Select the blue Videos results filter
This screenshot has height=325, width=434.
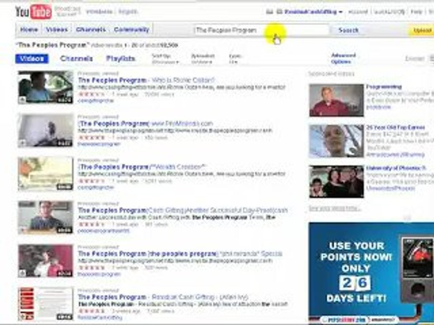[32, 59]
